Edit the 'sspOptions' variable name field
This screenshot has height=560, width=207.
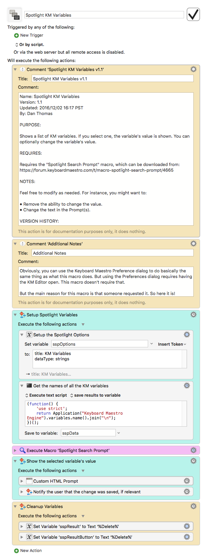pyautogui.click(x=100, y=344)
